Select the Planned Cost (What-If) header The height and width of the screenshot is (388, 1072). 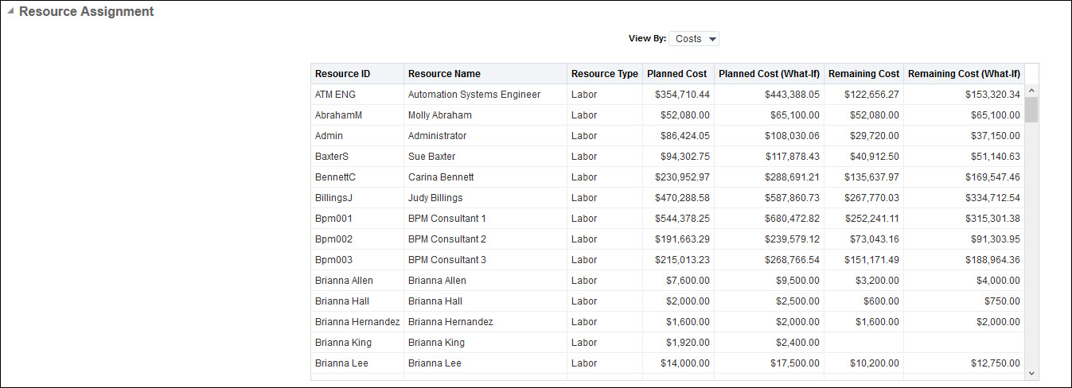769,74
